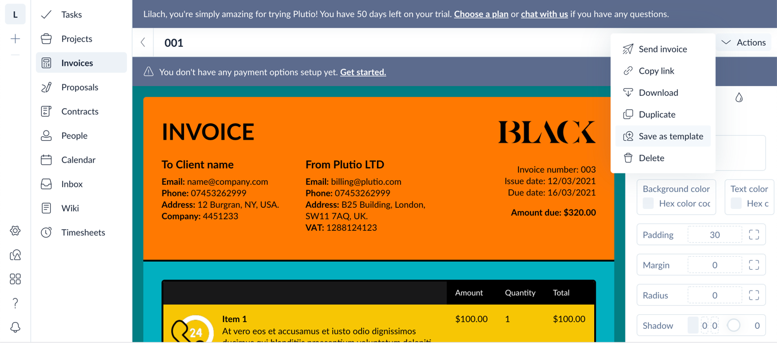The image size is (777, 344).
Task: Open the settings gear icon
Action: click(15, 231)
